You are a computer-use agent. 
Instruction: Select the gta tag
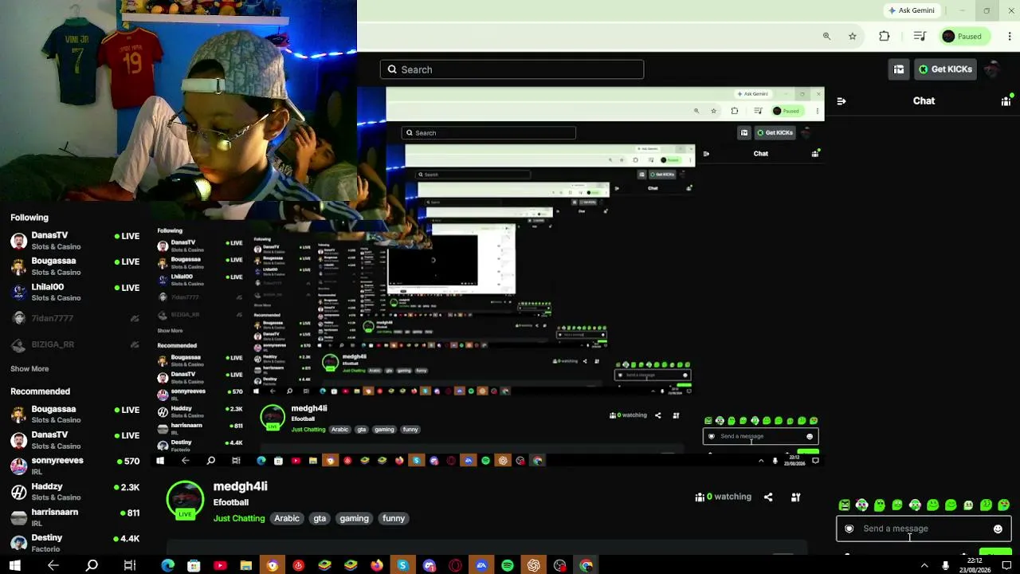(320, 518)
